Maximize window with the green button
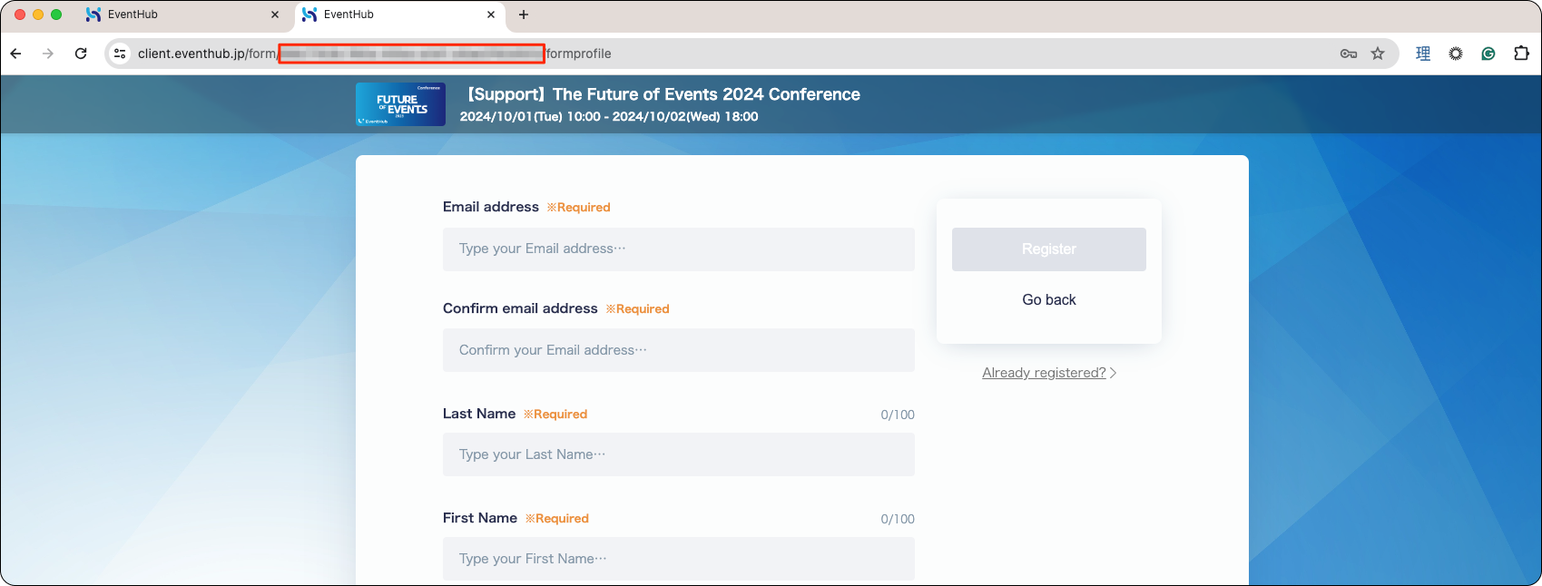This screenshot has height=586, width=1542. tap(56, 15)
